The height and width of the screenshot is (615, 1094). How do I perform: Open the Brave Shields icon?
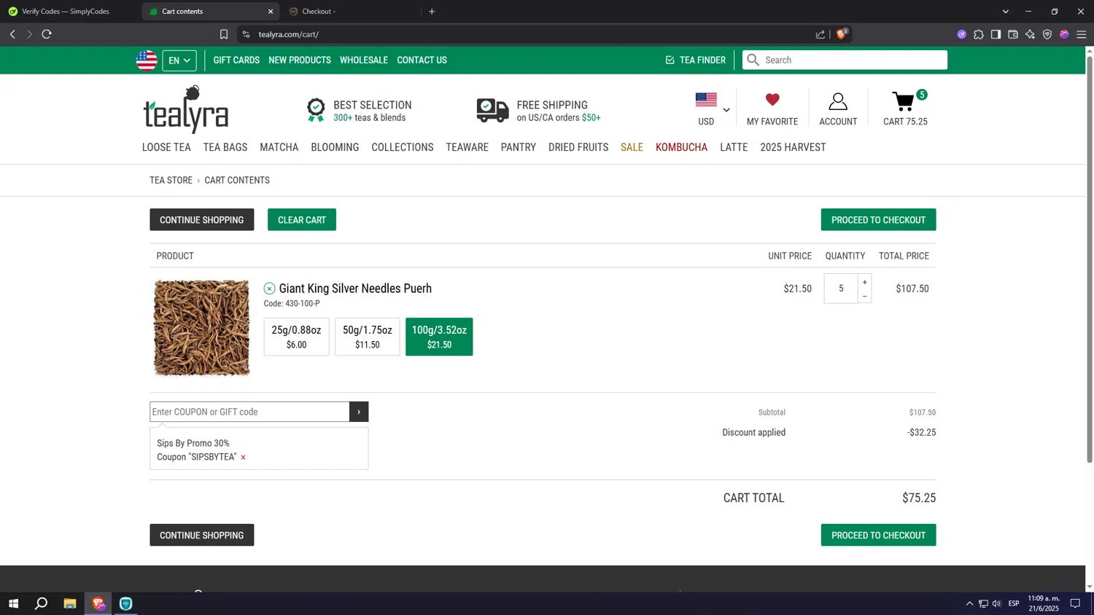(x=842, y=34)
